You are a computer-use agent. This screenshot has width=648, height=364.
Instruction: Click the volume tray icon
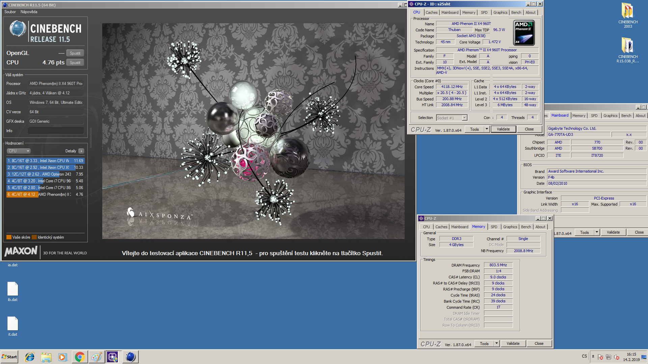pos(617,357)
